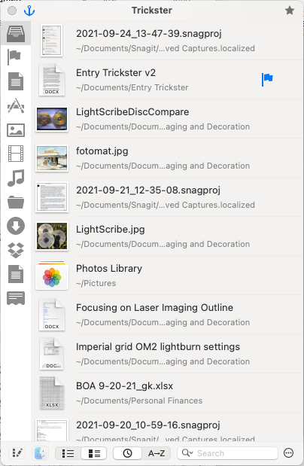Filter by Images in sidebar

coord(16,130)
